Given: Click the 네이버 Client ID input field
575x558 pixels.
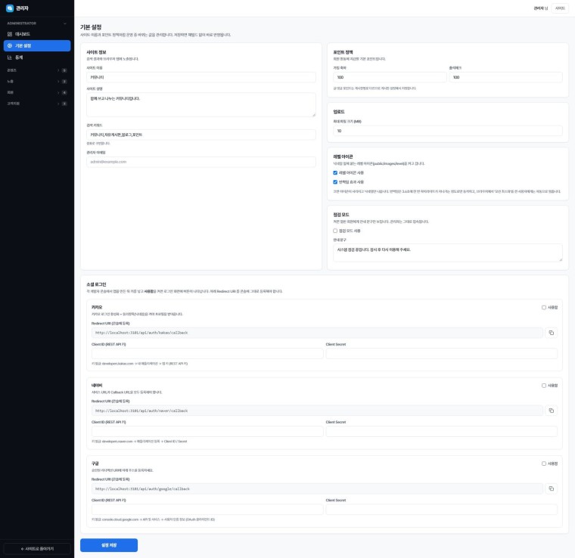Looking at the screenshot, I should coord(207,431).
